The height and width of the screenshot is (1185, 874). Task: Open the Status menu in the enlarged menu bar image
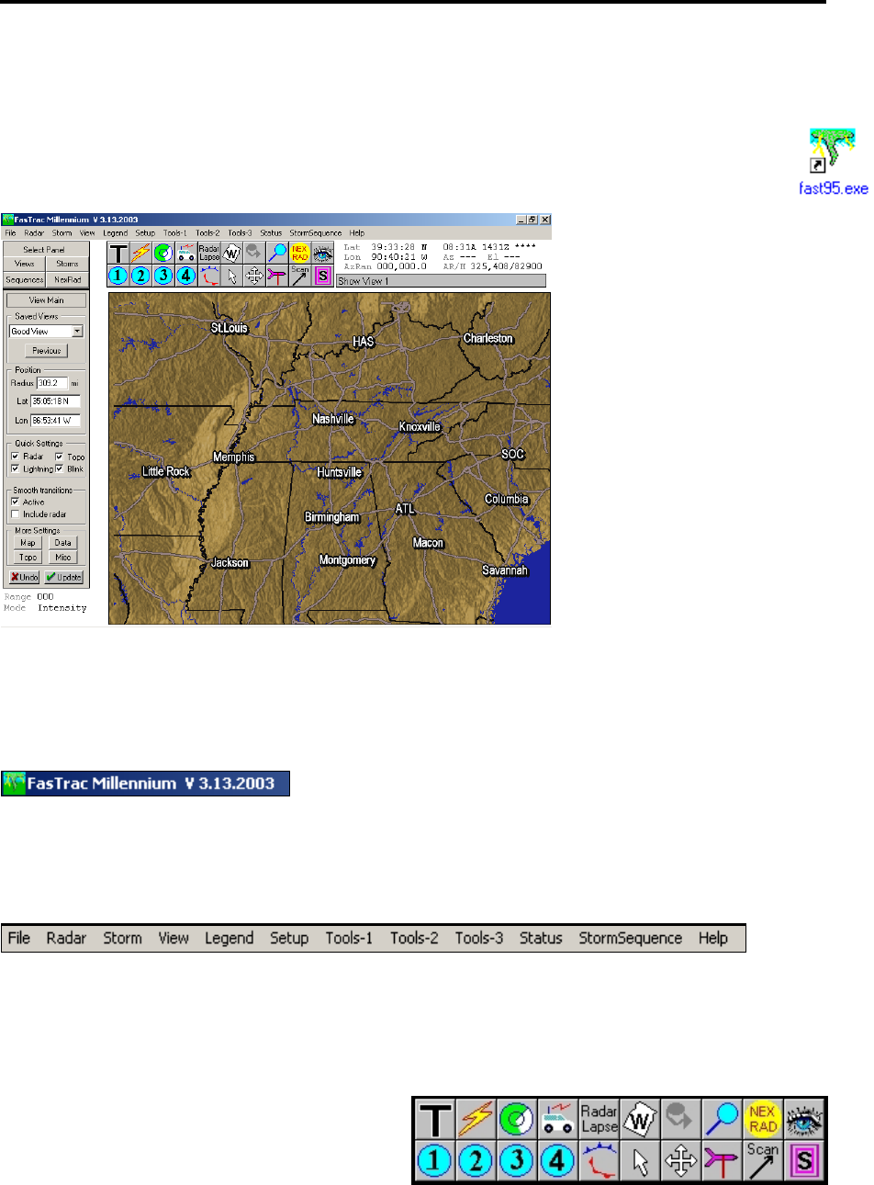(x=541, y=939)
